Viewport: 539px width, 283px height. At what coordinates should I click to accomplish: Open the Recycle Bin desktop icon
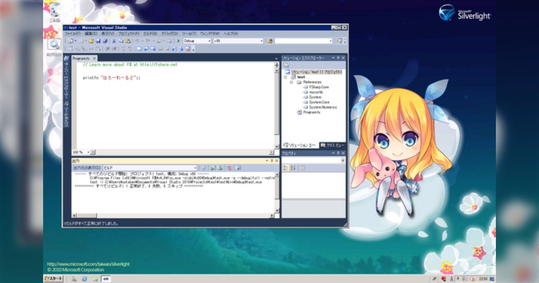pos(55,12)
